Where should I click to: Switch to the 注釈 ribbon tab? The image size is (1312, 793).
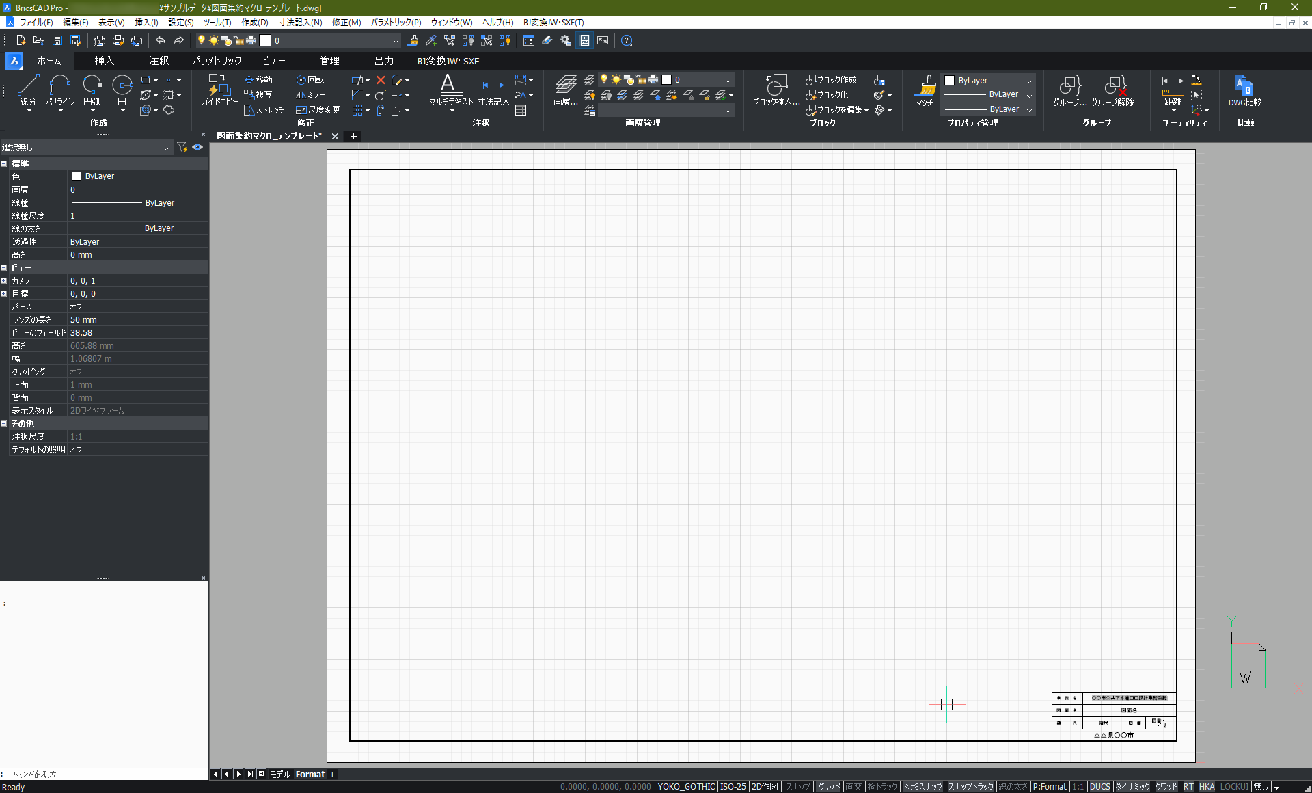click(x=159, y=61)
